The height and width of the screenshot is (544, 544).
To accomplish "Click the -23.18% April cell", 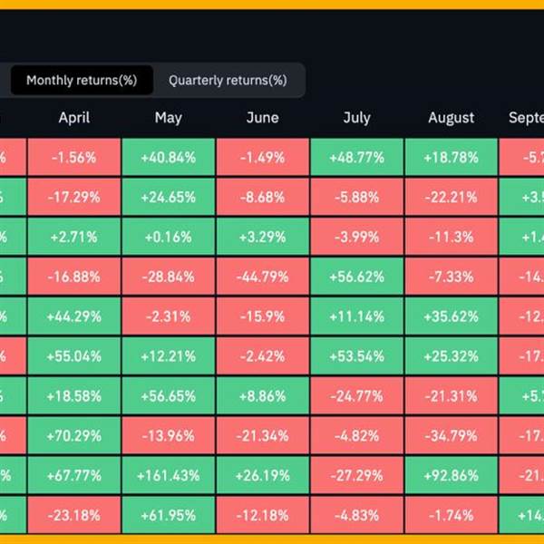I will click(73, 514).
